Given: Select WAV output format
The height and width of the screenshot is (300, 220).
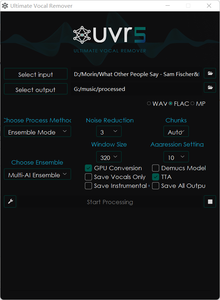Looking at the screenshot, I should [149, 103].
